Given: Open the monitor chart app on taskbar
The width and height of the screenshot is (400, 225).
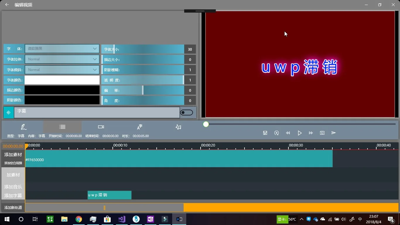Looking at the screenshot, I should [x=93, y=219].
